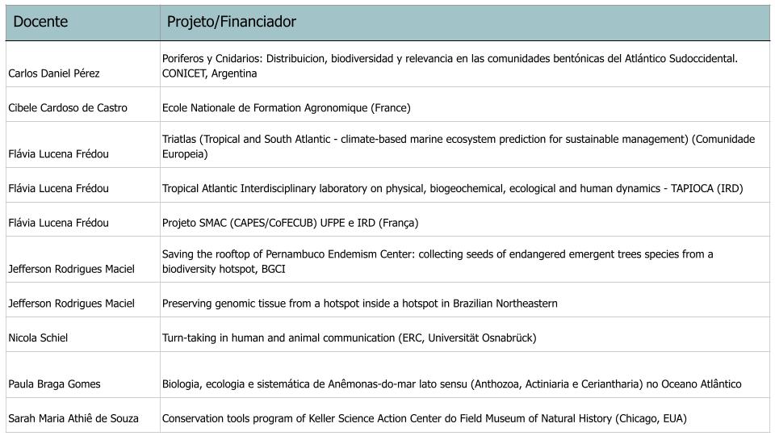
Task: Click the Triatlas project description cell
Action: [x=458, y=146]
